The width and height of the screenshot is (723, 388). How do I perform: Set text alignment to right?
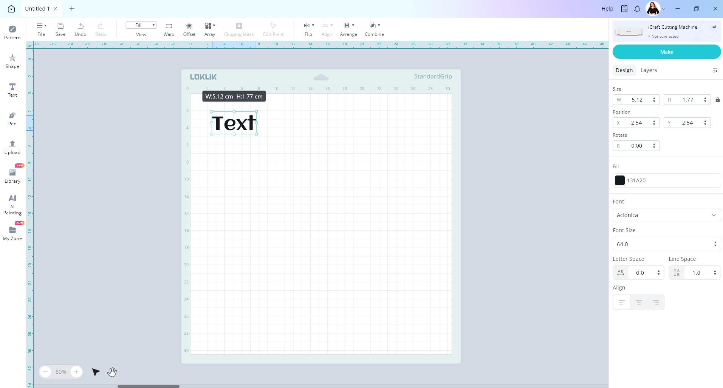click(x=656, y=302)
